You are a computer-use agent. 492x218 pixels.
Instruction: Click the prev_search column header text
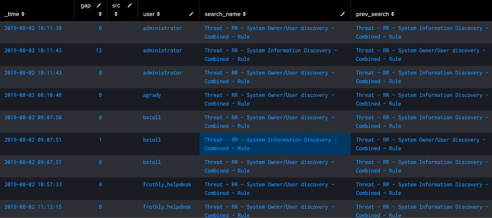coord(372,14)
